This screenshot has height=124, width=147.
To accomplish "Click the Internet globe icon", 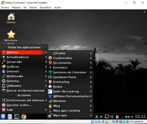I will [4, 71].
